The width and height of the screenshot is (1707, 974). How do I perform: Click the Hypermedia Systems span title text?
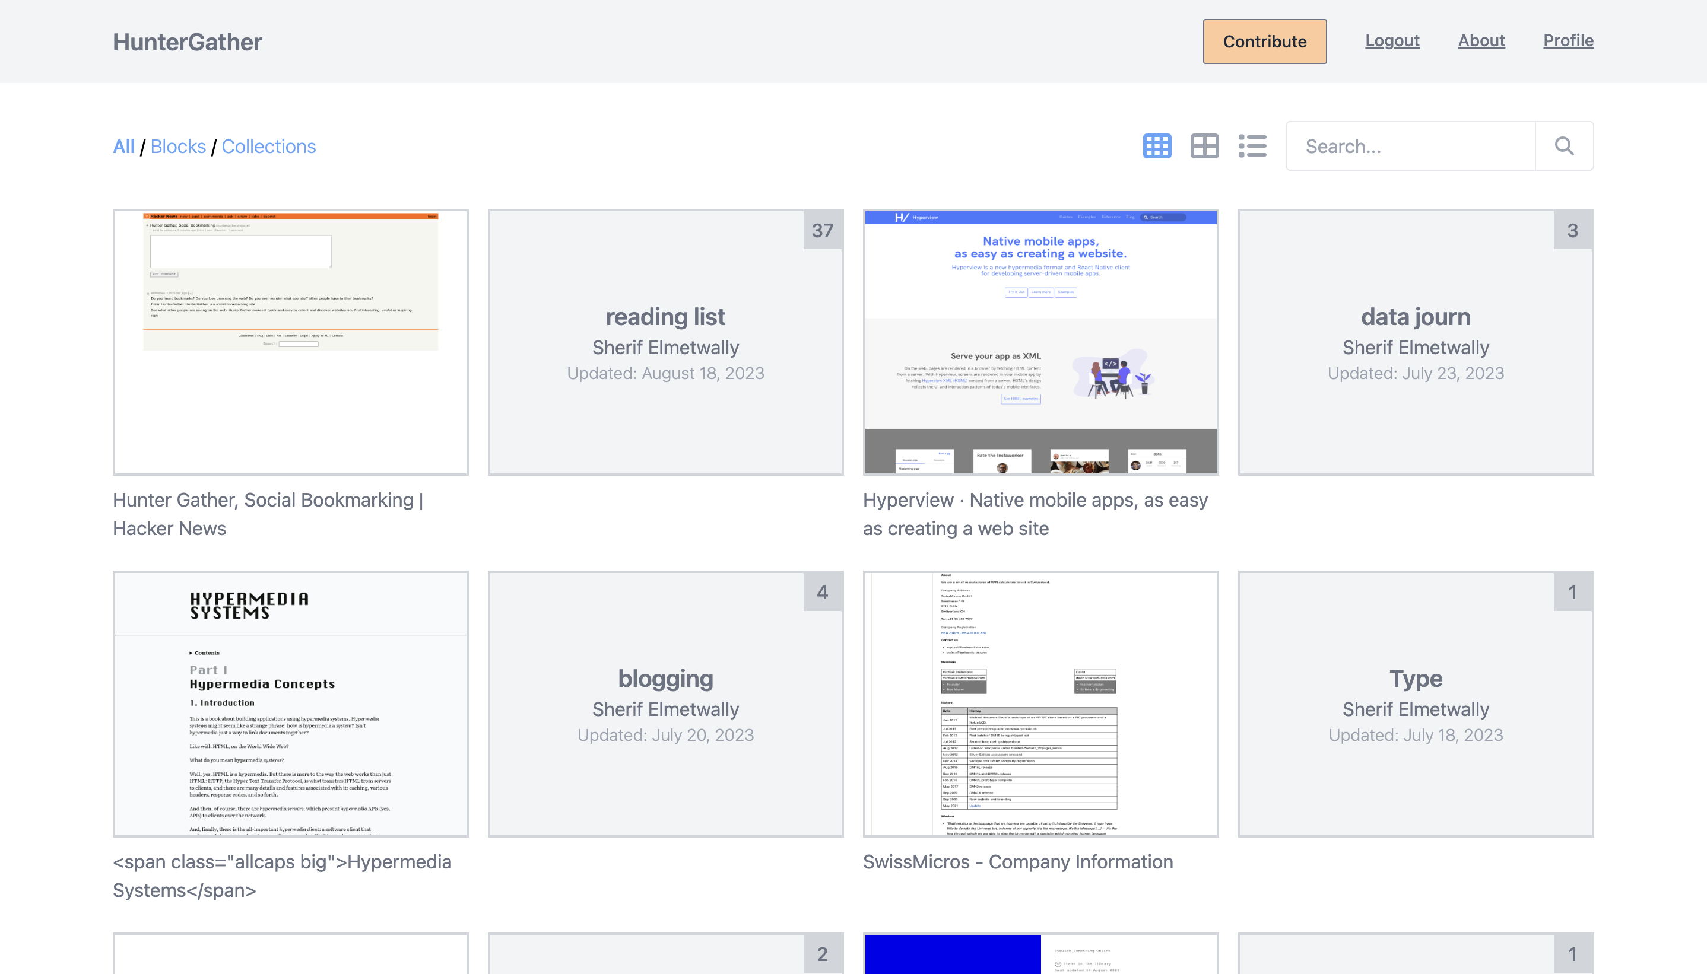pos(282,876)
